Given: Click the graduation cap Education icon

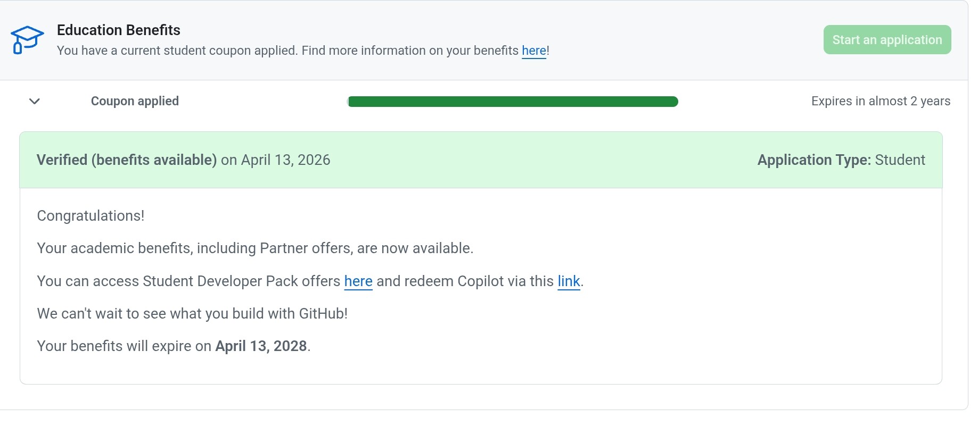Looking at the screenshot, I should [27, 40].
